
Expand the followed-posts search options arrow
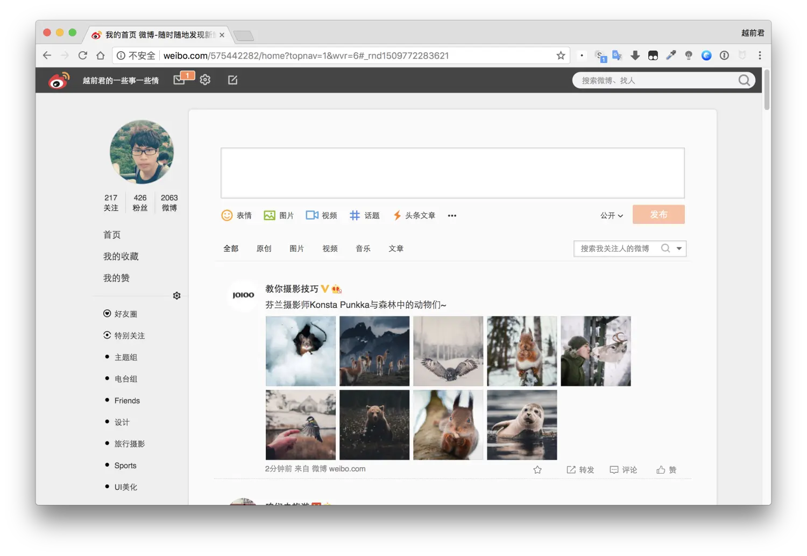click(x=679, y=248)
